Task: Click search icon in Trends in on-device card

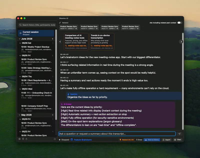Action: click(x=92, y=46)
